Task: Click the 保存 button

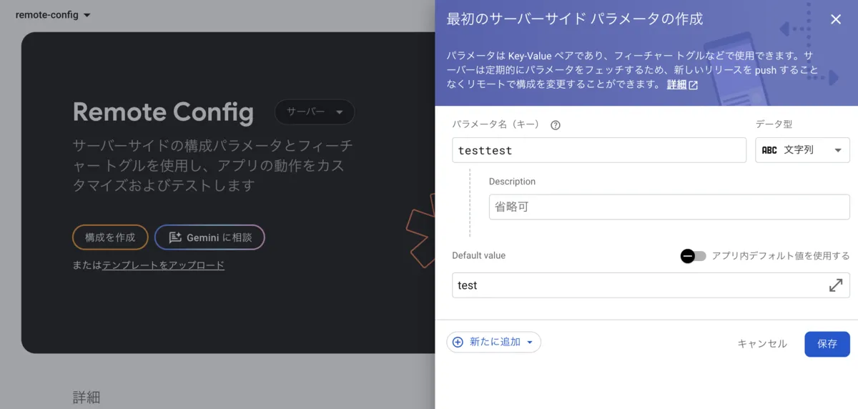Action: pos(827,344)
